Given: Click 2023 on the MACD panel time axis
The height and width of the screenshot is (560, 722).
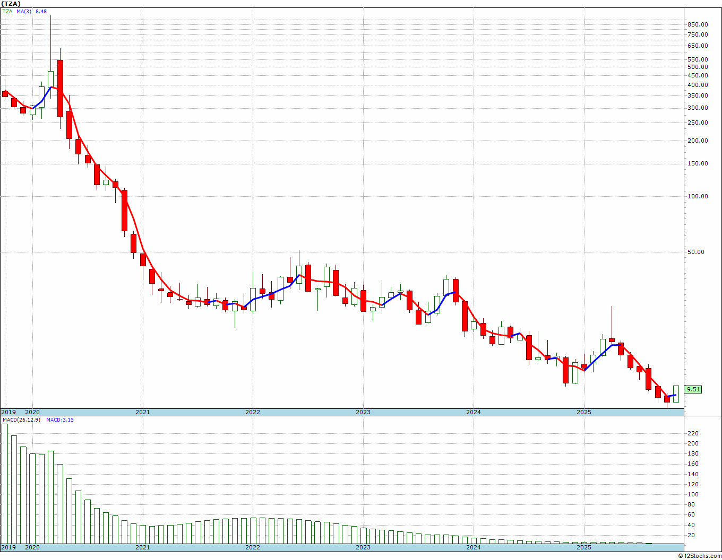Looking at the screenshot, I should (x=363, y=547).
